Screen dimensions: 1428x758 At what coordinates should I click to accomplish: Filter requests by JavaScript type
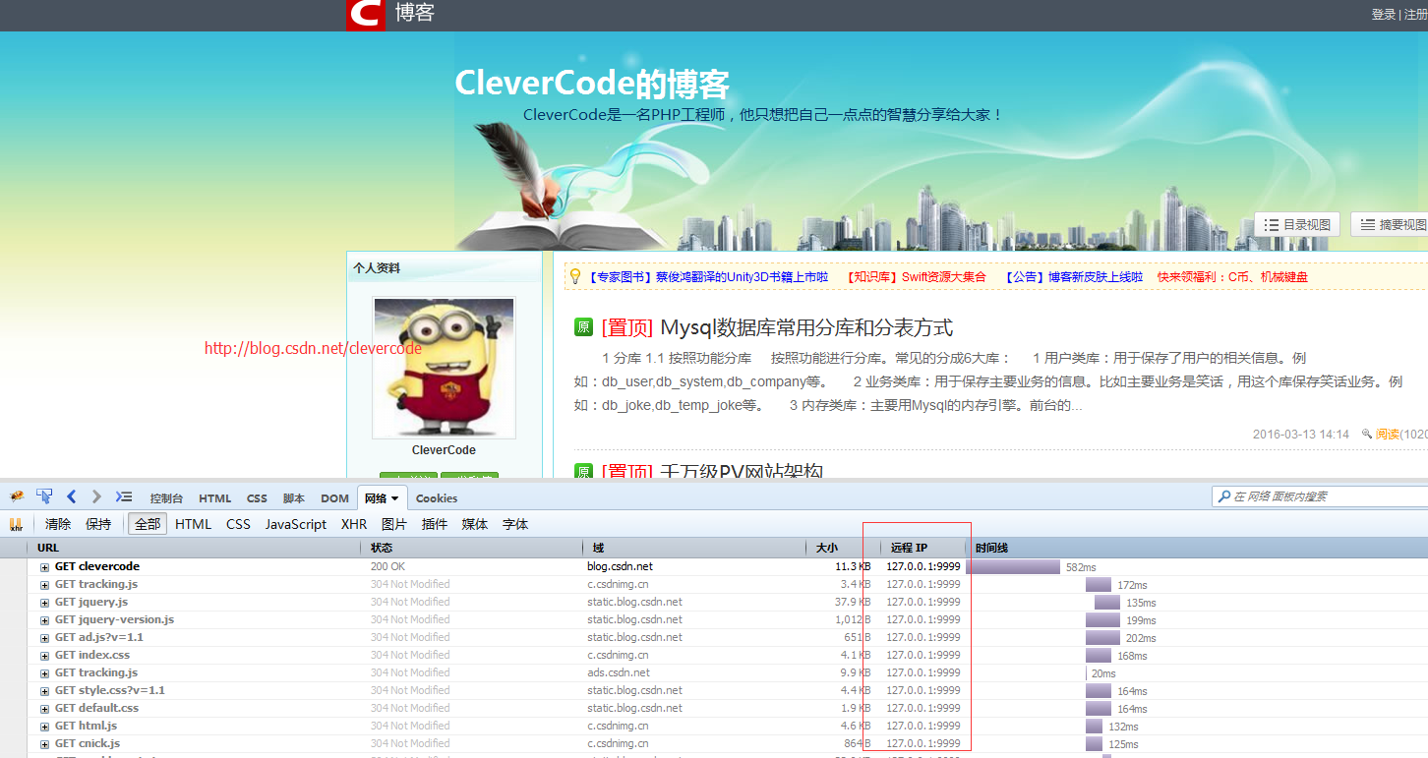(x=296, y=524)
